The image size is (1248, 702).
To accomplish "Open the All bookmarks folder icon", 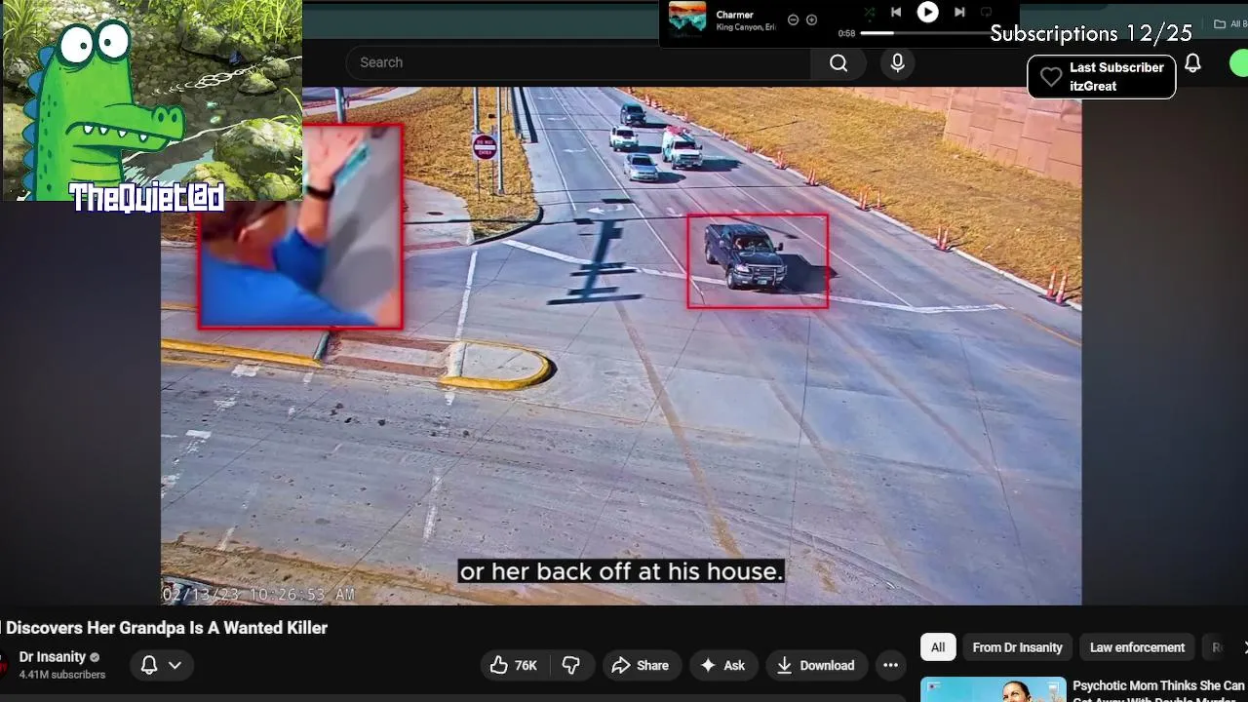I will [1220, 24].
